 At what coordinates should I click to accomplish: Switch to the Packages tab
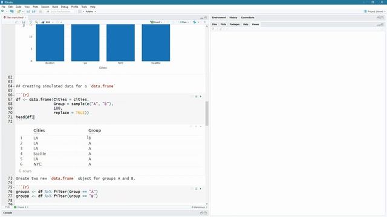pos(235,24)
